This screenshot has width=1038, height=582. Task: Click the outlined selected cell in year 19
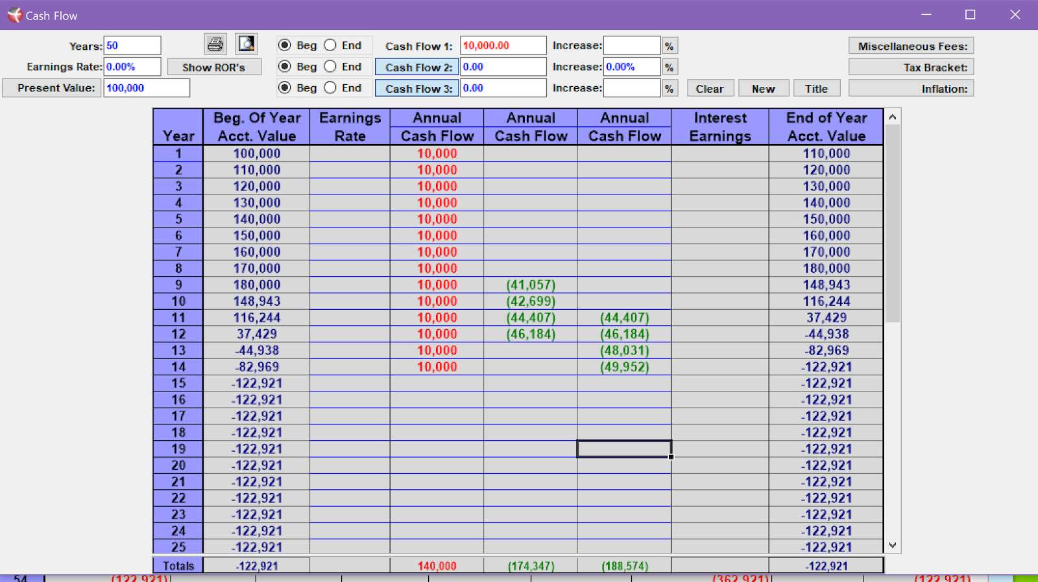coord(624,448)
